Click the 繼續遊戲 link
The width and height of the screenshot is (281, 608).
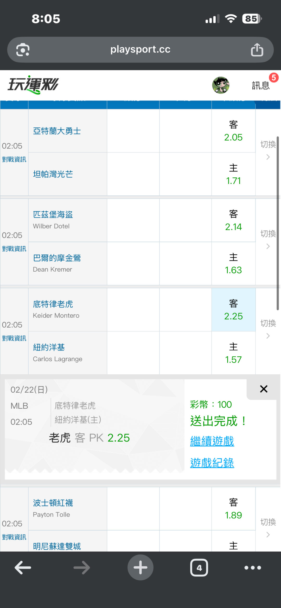tap(212, 441)
